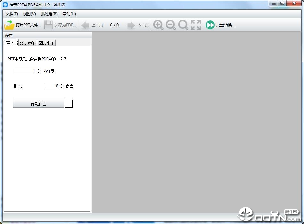Increase PPT pages per PDF page
The height and width of the screenshot is (224, 304).
point(39,70)
